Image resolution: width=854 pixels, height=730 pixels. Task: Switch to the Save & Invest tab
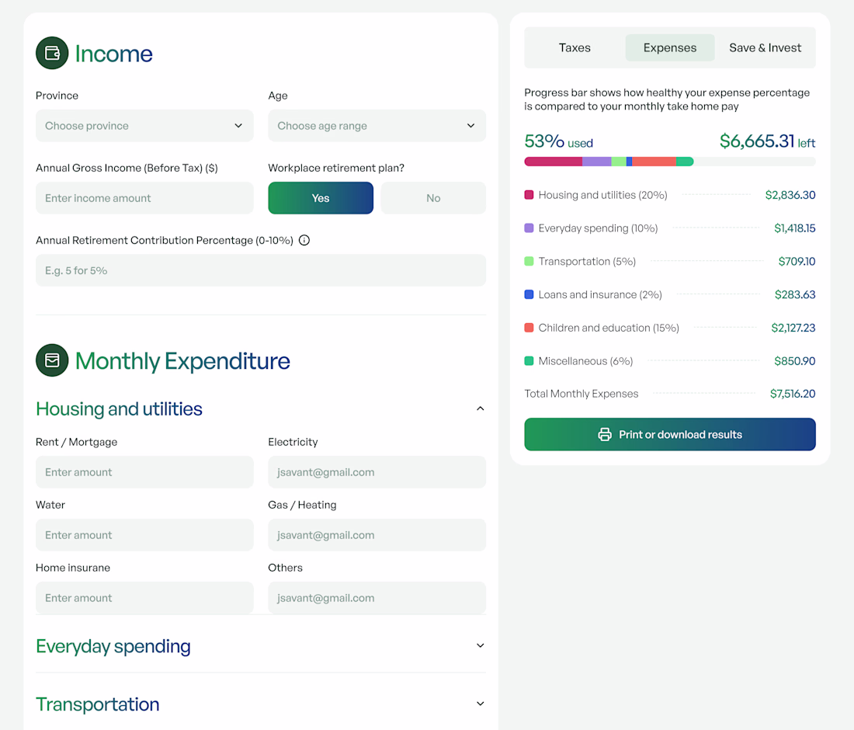pos(765,47)
